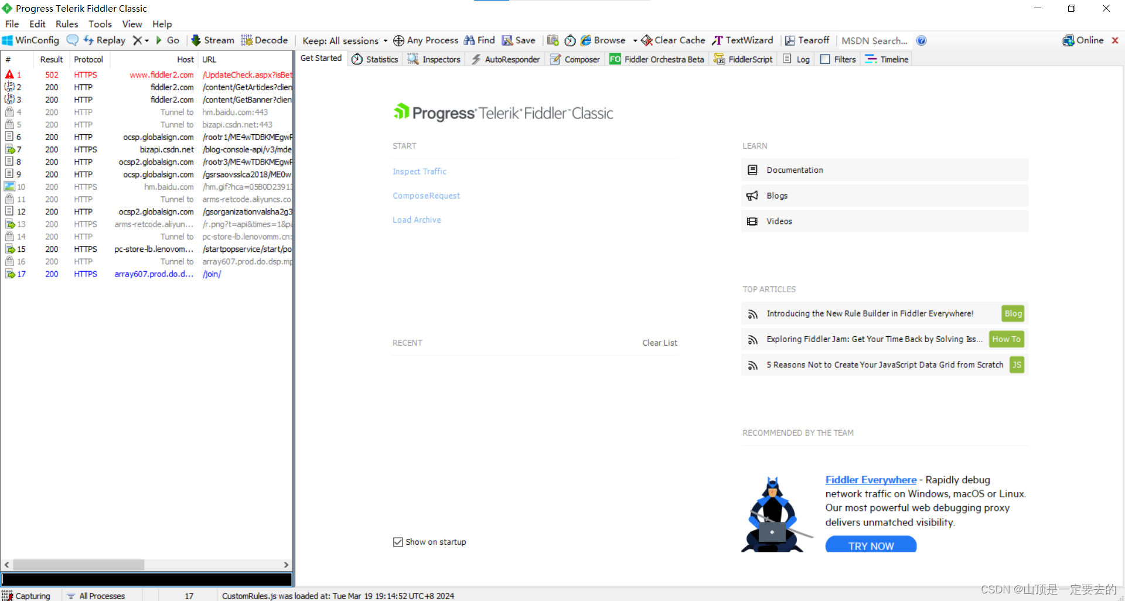Image resolution: width=1125 pixels, height=601 pixels.
Task: Open View menu
Action: coord(132,24)
